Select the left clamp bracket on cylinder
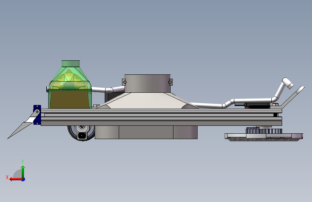 click(124, 82)
